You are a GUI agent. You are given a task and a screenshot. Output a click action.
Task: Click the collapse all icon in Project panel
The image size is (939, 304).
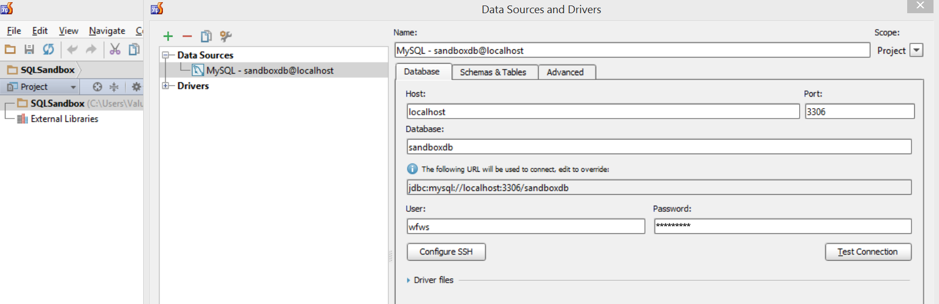(x=114, y=87)
